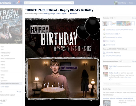
Task: Click the first admin profile thumbnail
Action: pyautogui.click(x=105, y=23)
